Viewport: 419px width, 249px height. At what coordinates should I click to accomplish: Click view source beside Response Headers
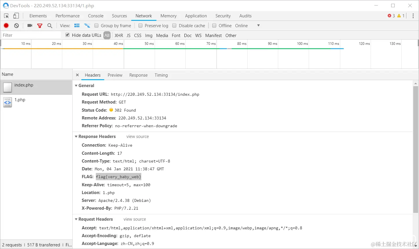pyautogui.click(x=138, y=137)
